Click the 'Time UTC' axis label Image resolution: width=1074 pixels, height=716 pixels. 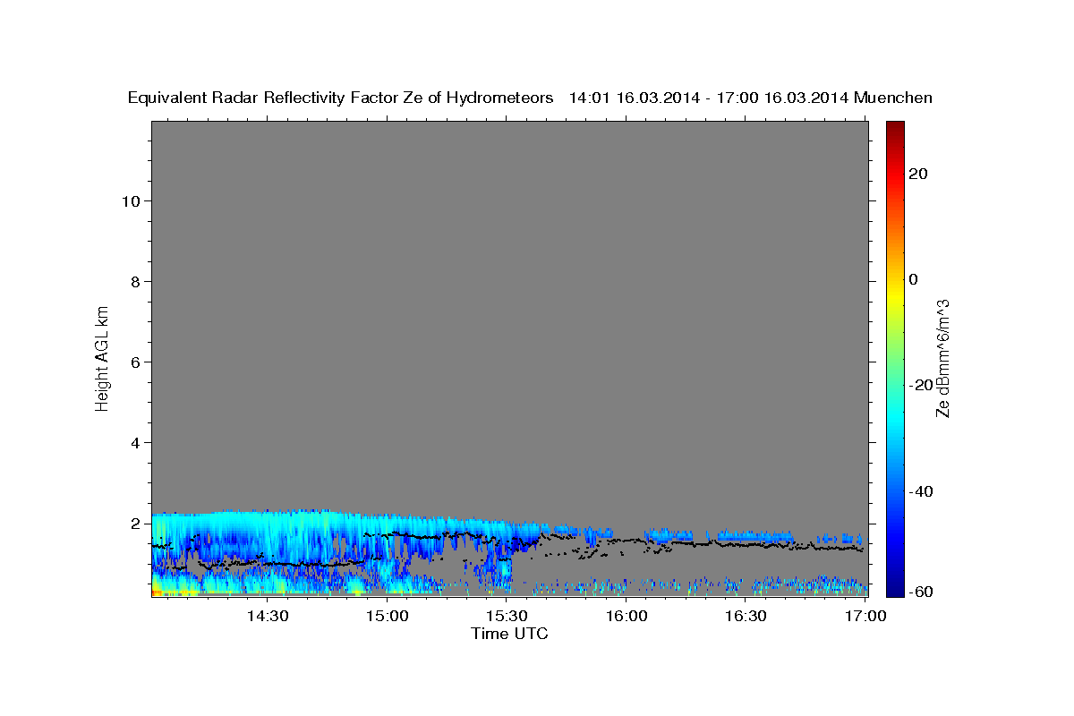[509, 634]
